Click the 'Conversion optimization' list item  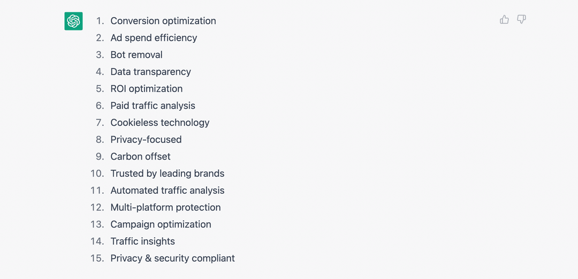click(163, 21)
